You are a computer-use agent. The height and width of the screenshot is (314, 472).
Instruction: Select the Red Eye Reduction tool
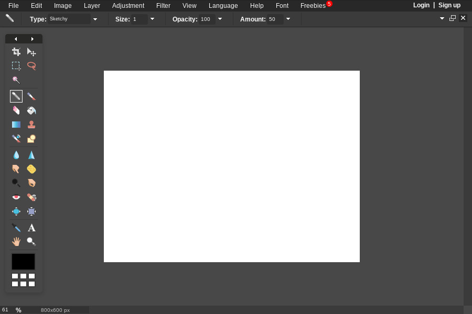pyautogui.click(x=16, y=197)
